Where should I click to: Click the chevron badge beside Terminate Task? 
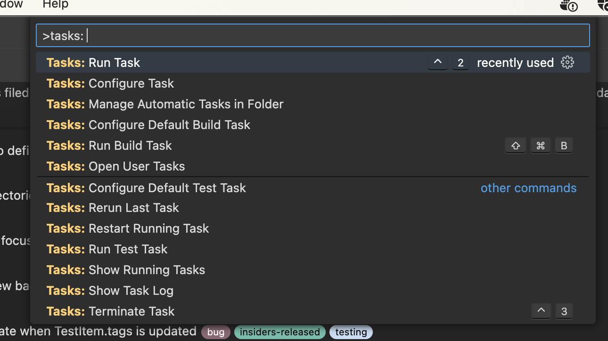[541, 311]
